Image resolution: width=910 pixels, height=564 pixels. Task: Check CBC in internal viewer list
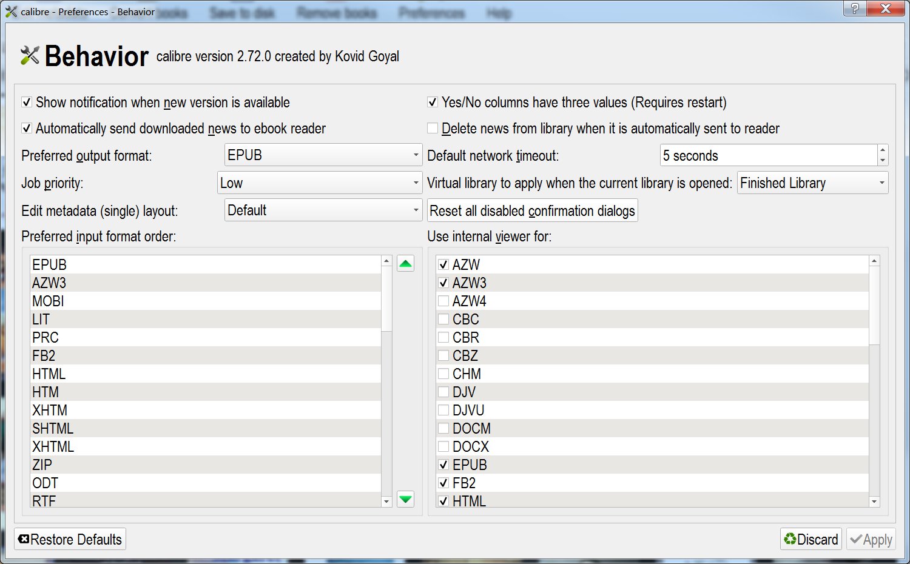pos(443,319)
